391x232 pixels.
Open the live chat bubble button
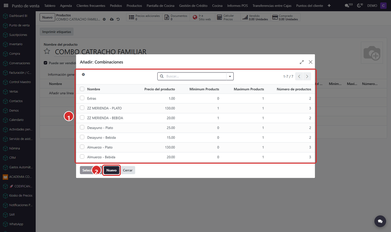coord(380,221)
